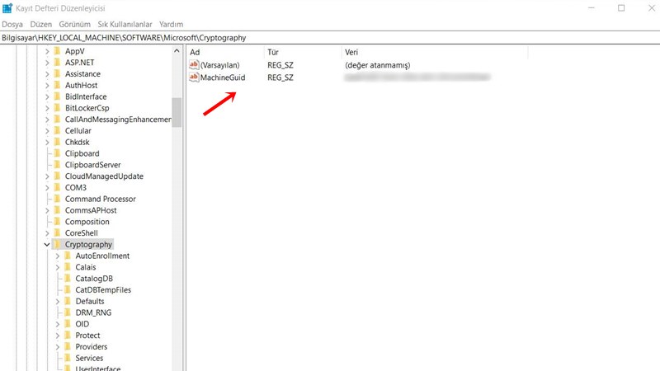Click the Cryptography folder icon
This screenshot has width=660, height=371.
(58, 244)
